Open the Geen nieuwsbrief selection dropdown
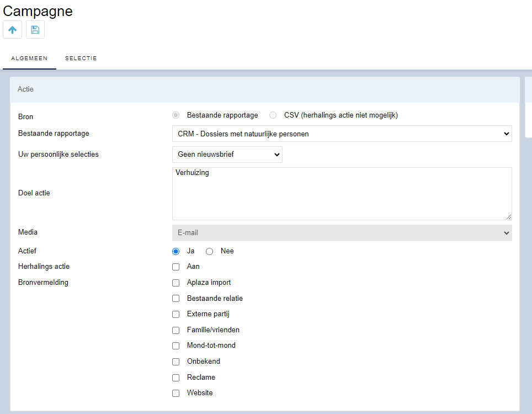 pyautogui.click(x=227, y=155)
